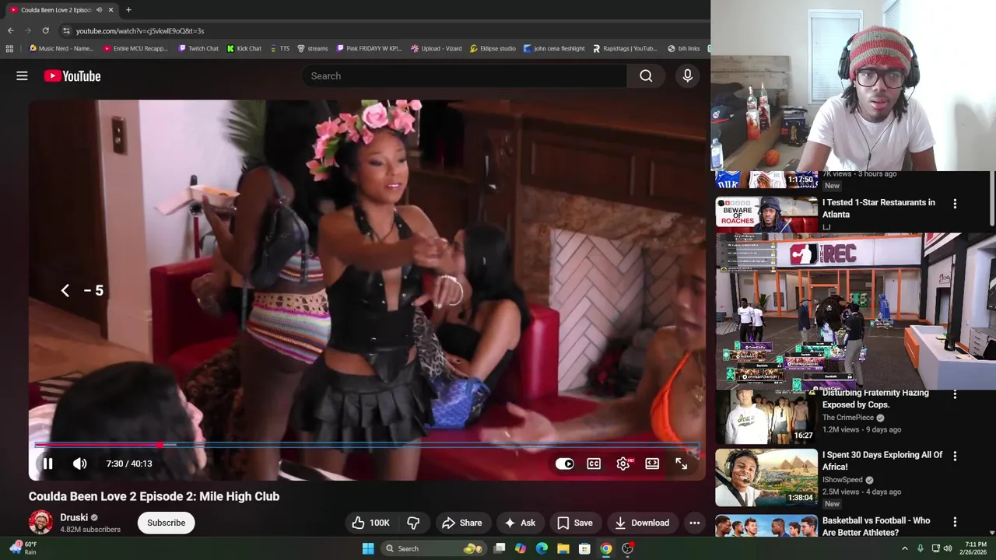Open Chrome apps grid in bookmarks bar
The height and width of the screenshot is (560, 996).
[9, 48]
